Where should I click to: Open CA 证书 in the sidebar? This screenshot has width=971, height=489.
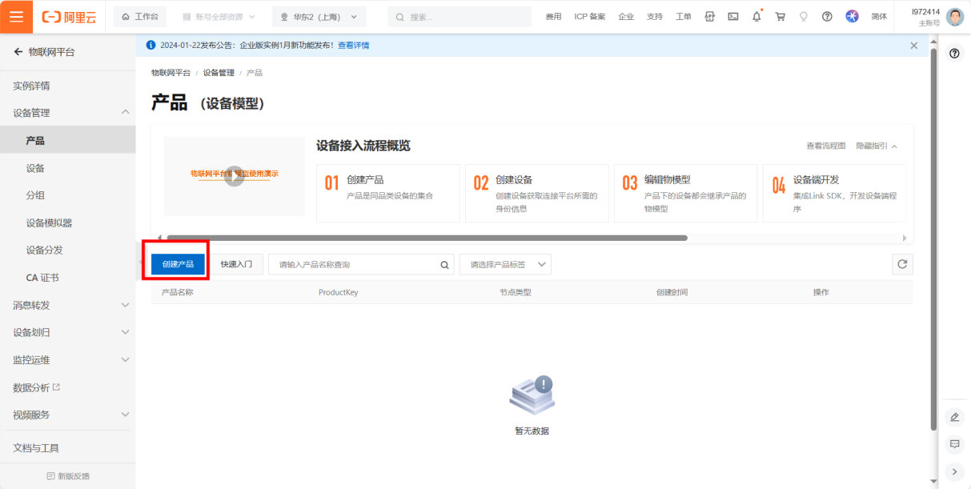pyautogui.click(x=42, y=278)
